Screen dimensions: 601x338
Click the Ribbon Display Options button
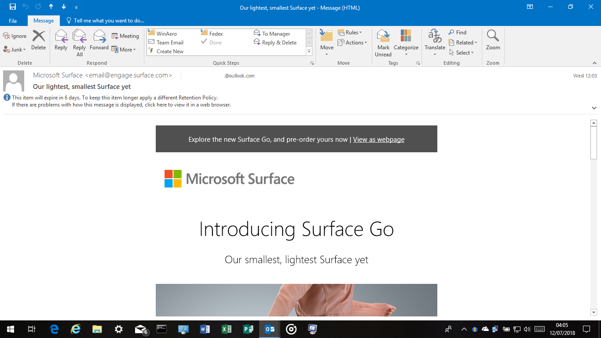tap(530, 7)
